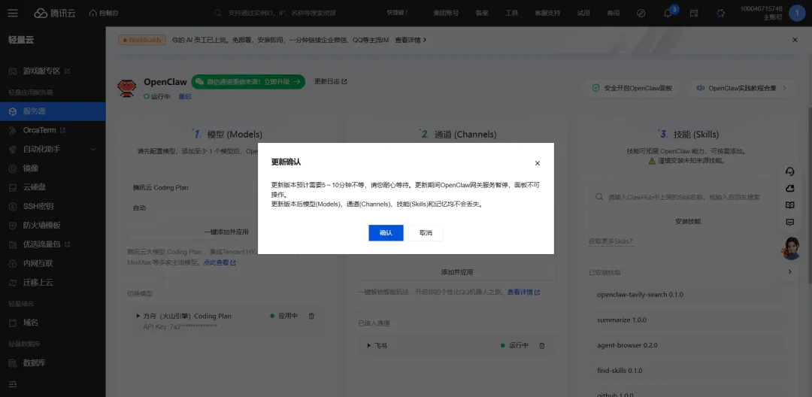Viewport: 812px width, 397px height.
Task: Click the 域名 sidebar icon
Action: [x=13, y=323]
